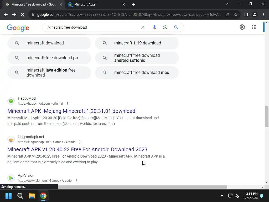Image resolution: width=269 pixels, height=202 pixels.
Task: Click the Chrome taskbar icon
Action: tap(43, 196)
